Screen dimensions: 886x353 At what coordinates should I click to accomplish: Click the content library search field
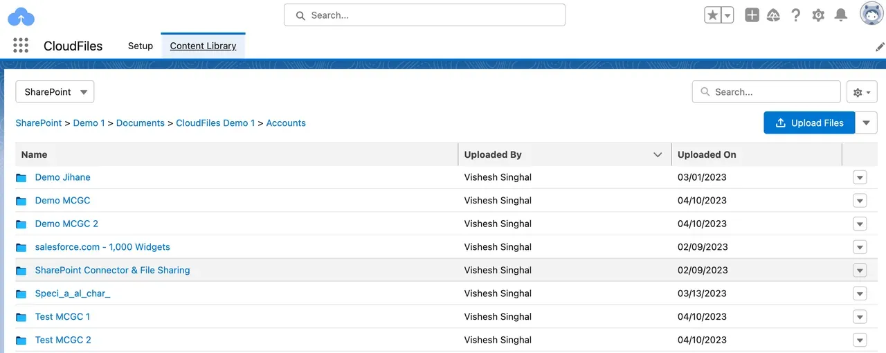(x=767, y=92)
